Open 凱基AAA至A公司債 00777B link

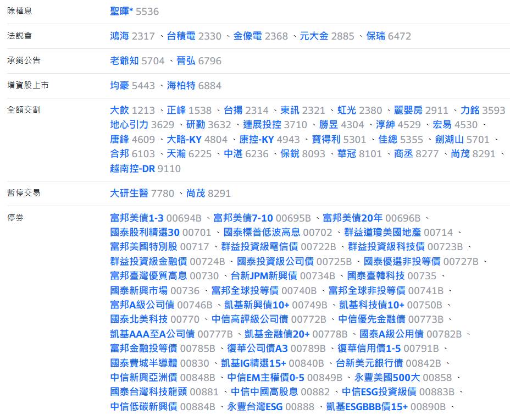point(171,334)
